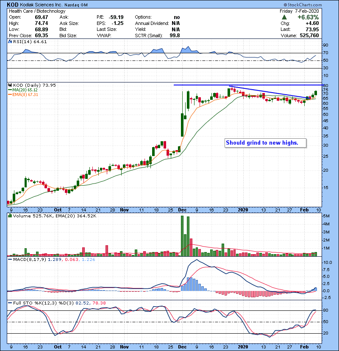Select the Prev Close value 69.35
Image resolution: width=339 pixels, height=351 pixels.
pyautogui.click(x=41, y=36)
